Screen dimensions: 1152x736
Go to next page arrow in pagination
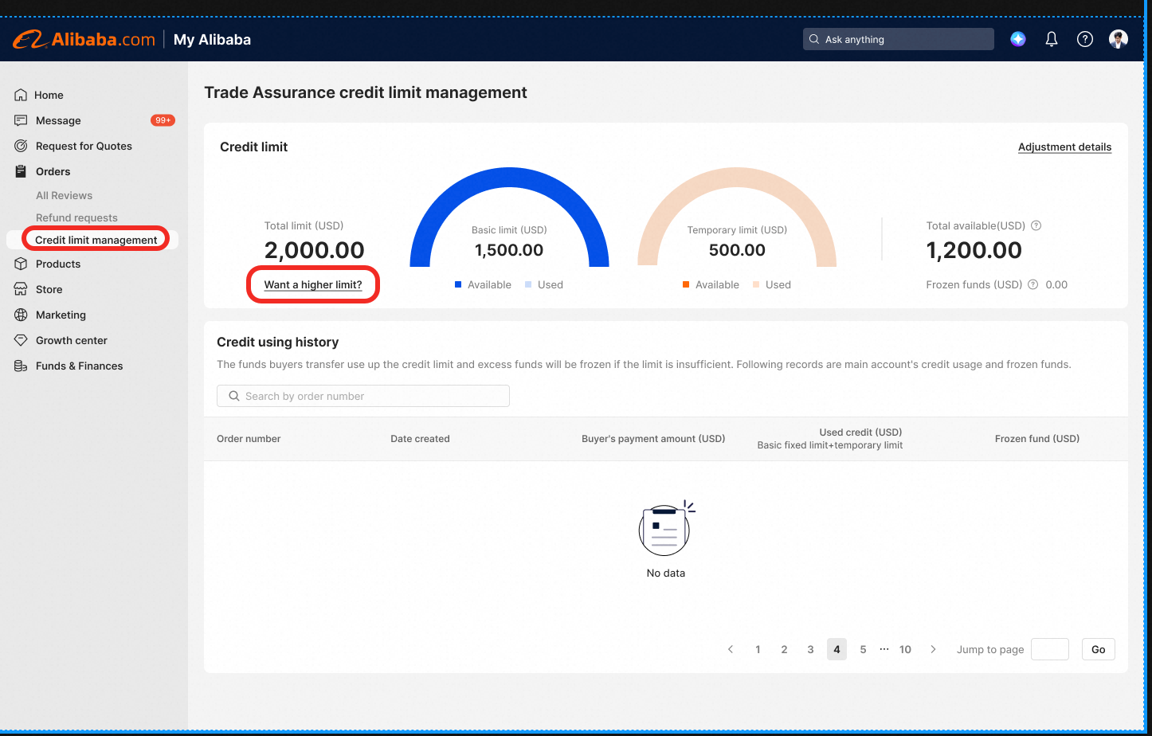(x=933, y=649)
